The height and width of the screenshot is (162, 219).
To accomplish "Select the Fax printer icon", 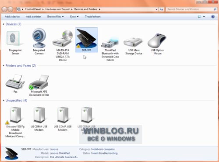I will tap(15, 82).
